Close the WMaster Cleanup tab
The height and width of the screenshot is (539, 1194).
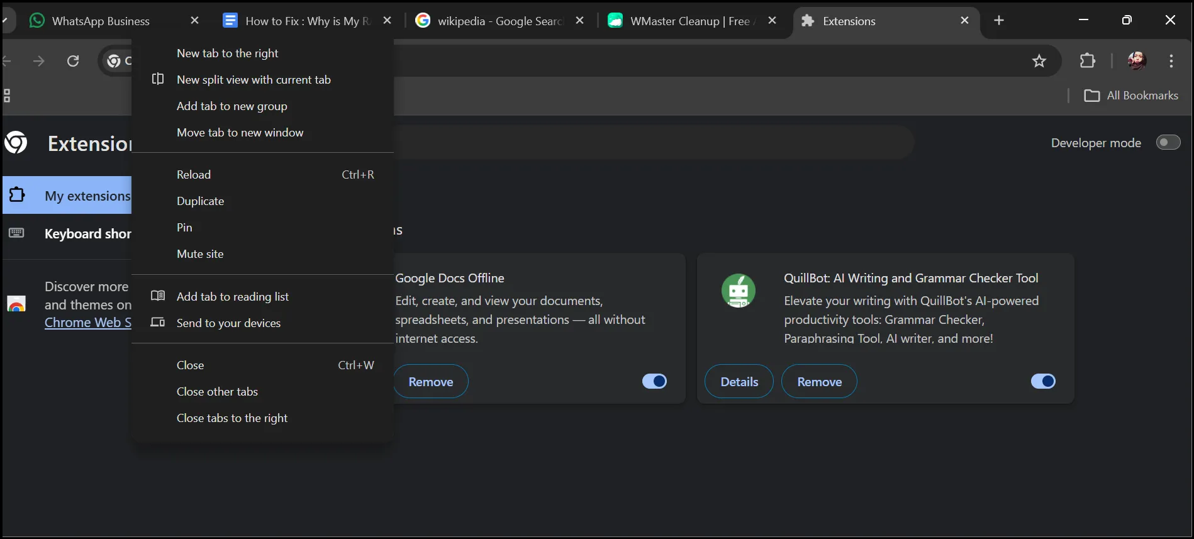click(x=773, y=20)
